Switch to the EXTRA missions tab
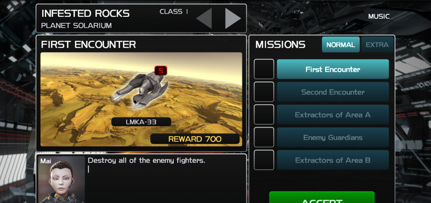The image size is (431, 203). click(x=377, y=45)
